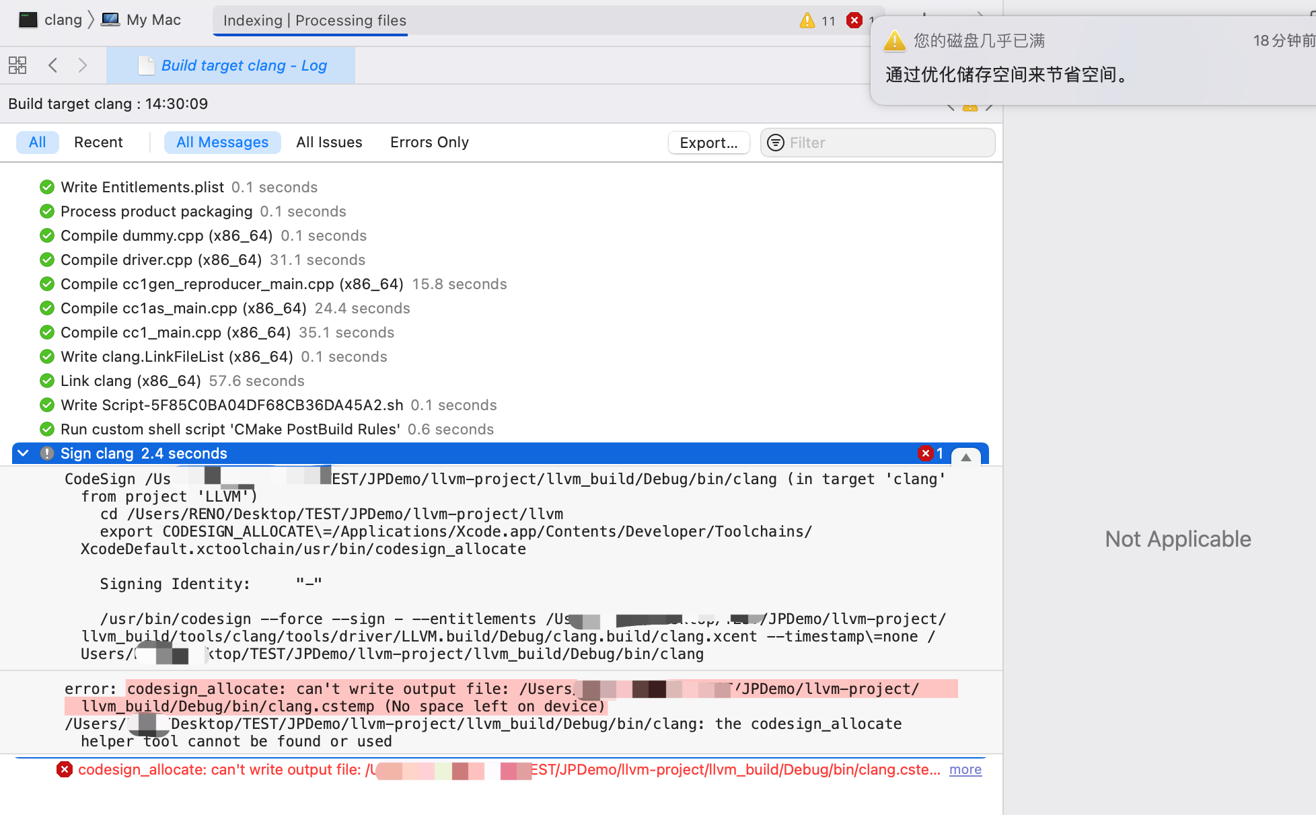Click the Sign clang status icon
Screen dimensions: 1316x815
(x=47, y=453)
